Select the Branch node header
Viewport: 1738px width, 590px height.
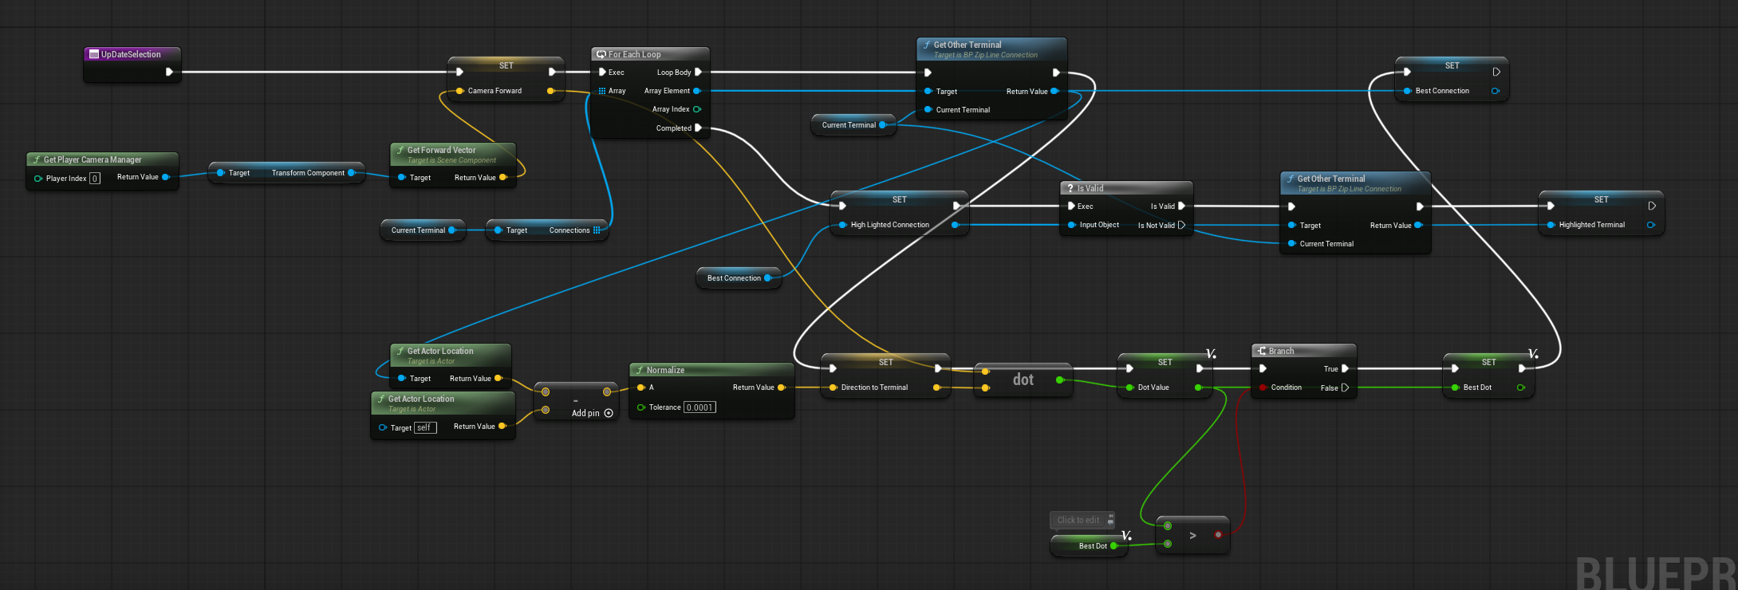coord(1304,351)
